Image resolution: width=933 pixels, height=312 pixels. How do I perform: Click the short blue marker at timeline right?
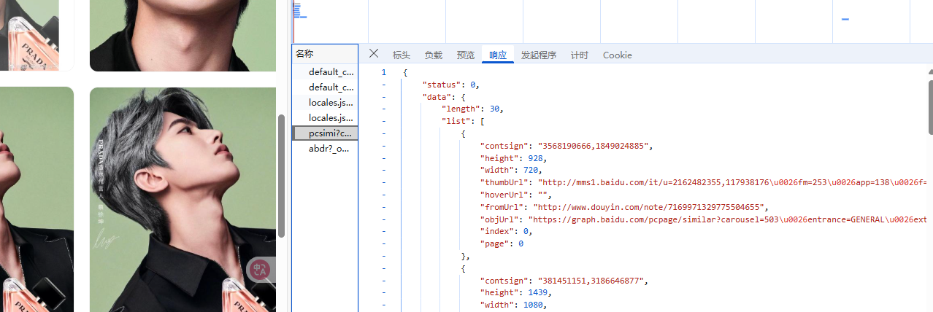(x=845, y=20)
